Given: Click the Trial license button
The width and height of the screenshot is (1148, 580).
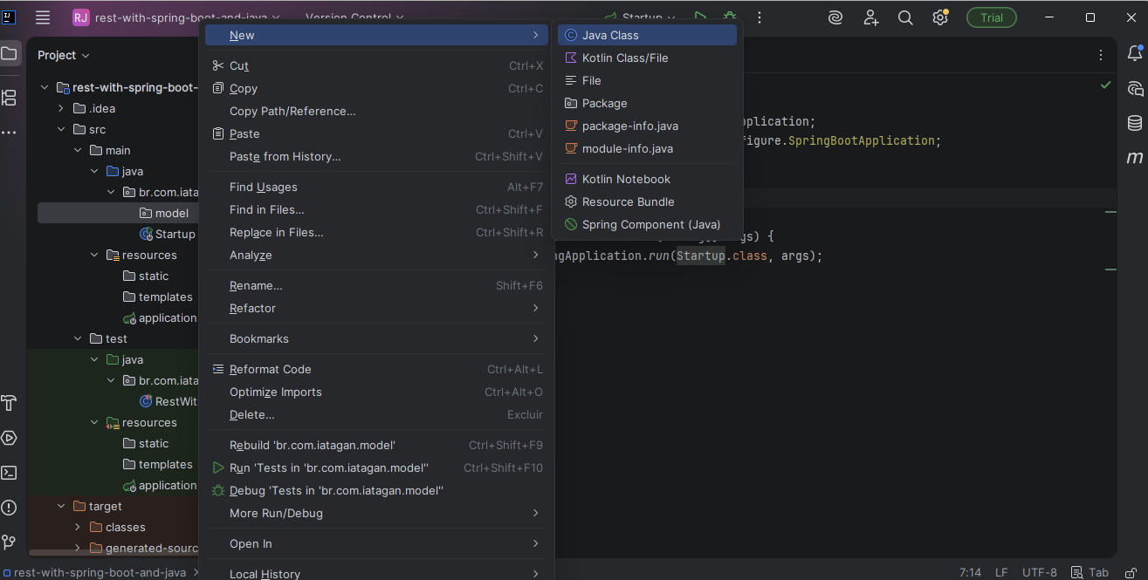Looking at the screenshot, I should pyautogui.click(x=992, y=17).
